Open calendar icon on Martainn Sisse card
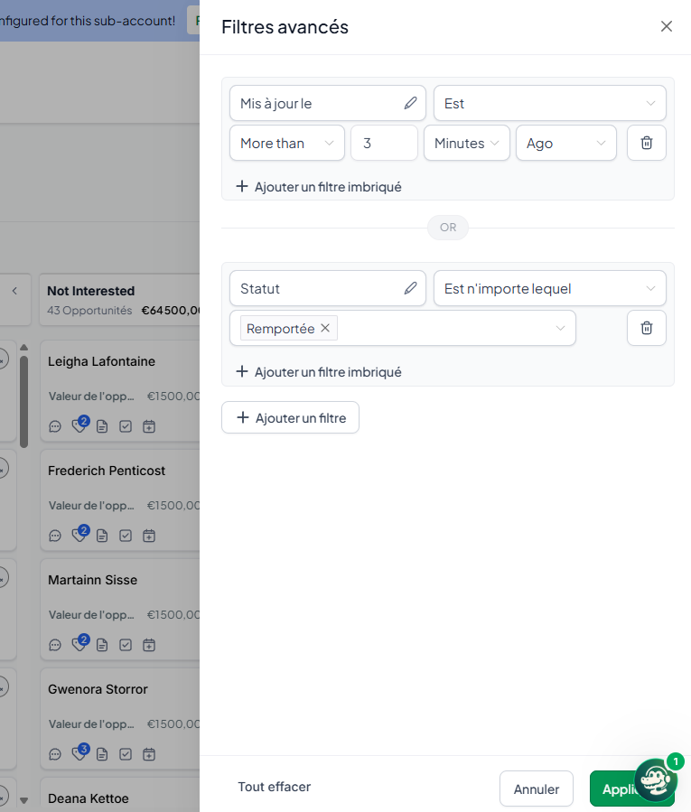The height and width of the screenshot is (812, 691). tap(149, 645)
